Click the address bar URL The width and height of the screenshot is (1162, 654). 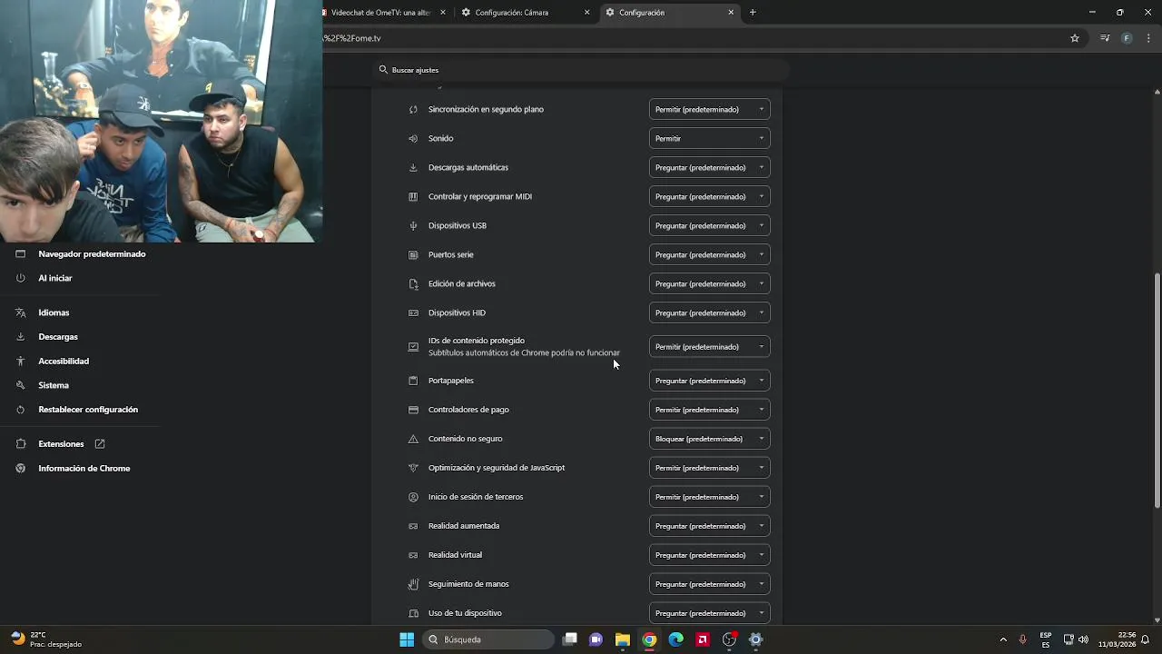352,38
